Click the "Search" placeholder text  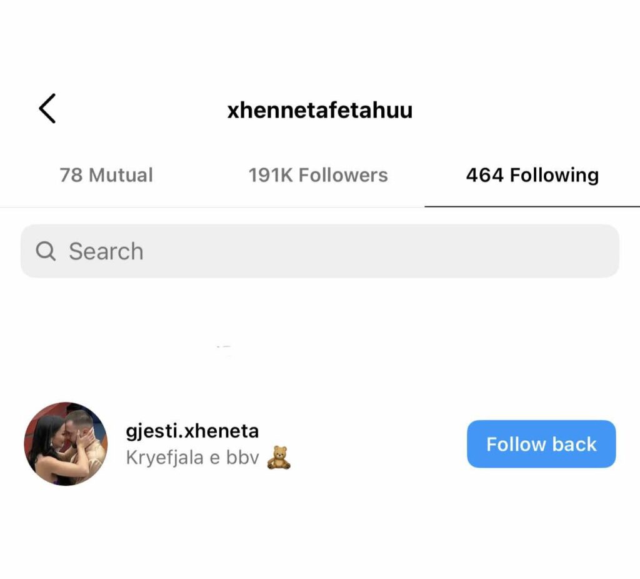pos(106,251)
